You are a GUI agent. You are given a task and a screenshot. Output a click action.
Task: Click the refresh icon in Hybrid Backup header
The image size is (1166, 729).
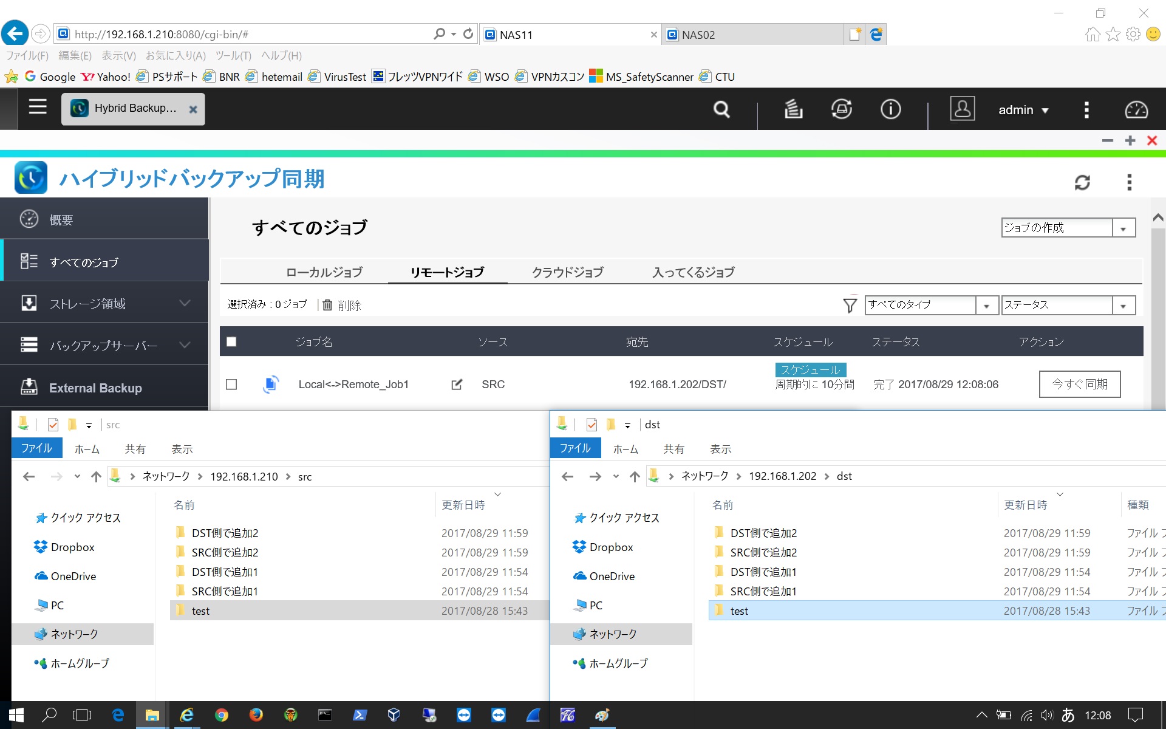pyautogui.click(x=1082, y=182)
